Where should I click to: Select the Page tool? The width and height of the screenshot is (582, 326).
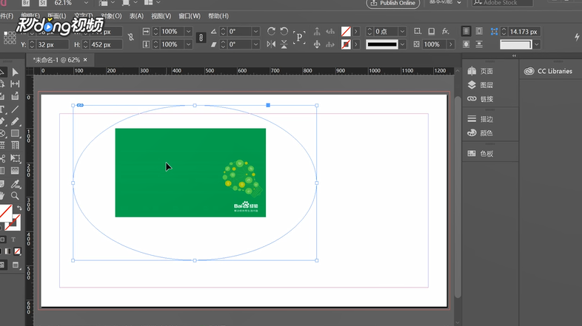(2, 84)
